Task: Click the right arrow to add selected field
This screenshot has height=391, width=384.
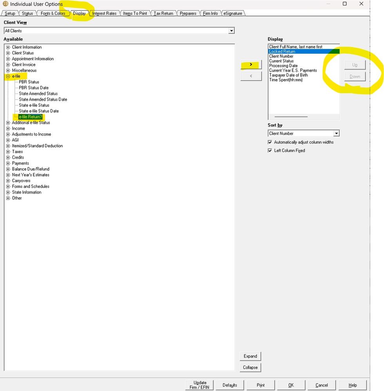Action: pos(251,65)
